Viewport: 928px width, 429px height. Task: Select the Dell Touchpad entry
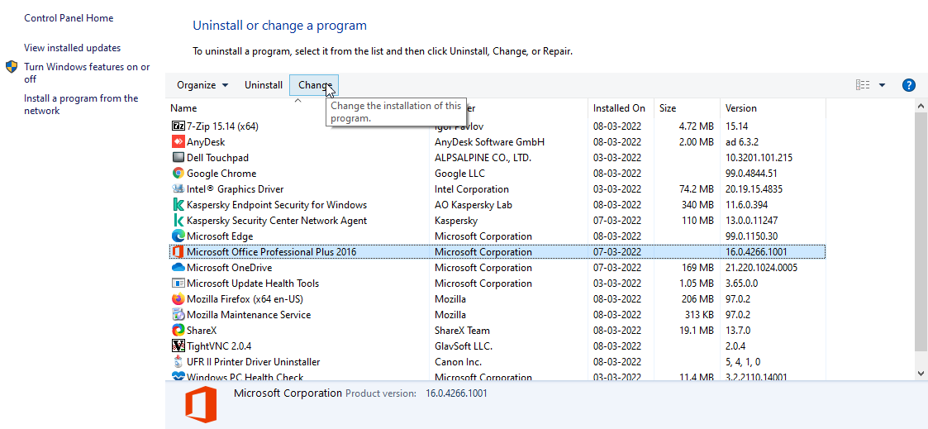coord(218,157)
